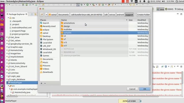This screenshot has width=184, height=103.
Task: Click the support path bar button
Action: point(129,15)
